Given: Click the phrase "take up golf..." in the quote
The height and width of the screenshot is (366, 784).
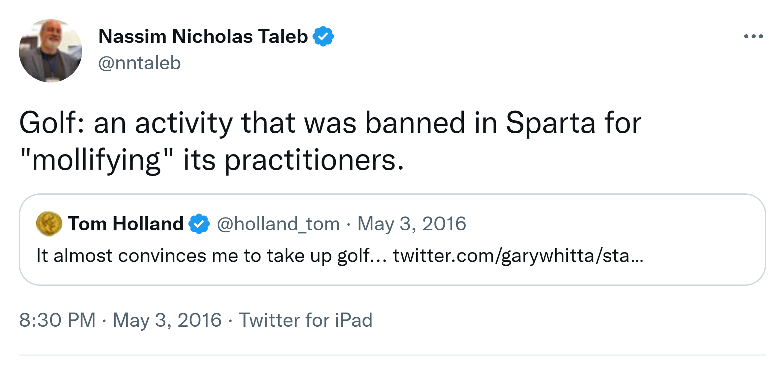Looking at the screenshot, I should [326, 256].
